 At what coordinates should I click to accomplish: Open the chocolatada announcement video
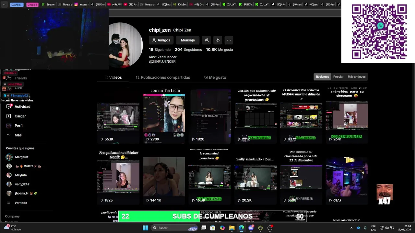[x=301, y=177]
